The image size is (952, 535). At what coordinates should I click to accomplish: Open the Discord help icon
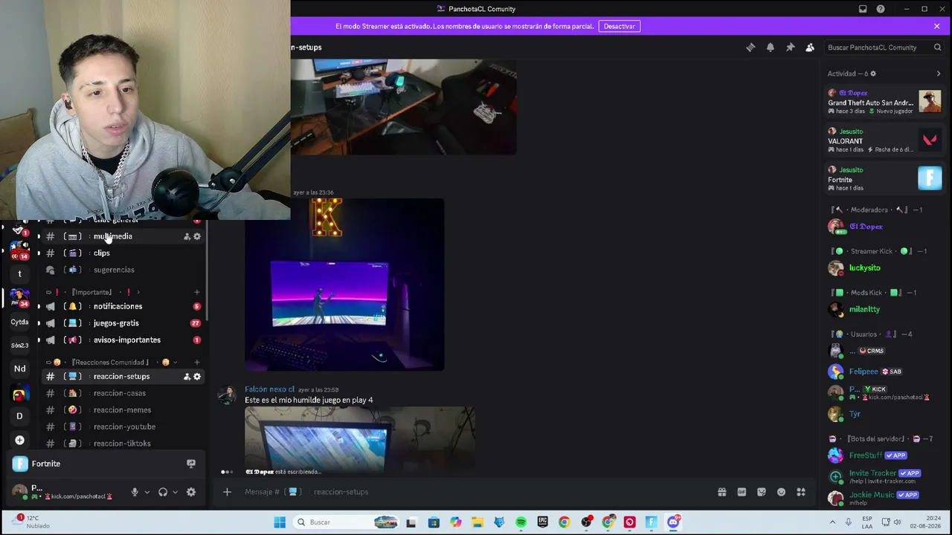881,9
